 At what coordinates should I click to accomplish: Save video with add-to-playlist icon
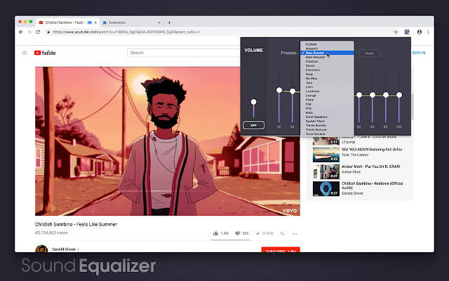pos(282,233)
